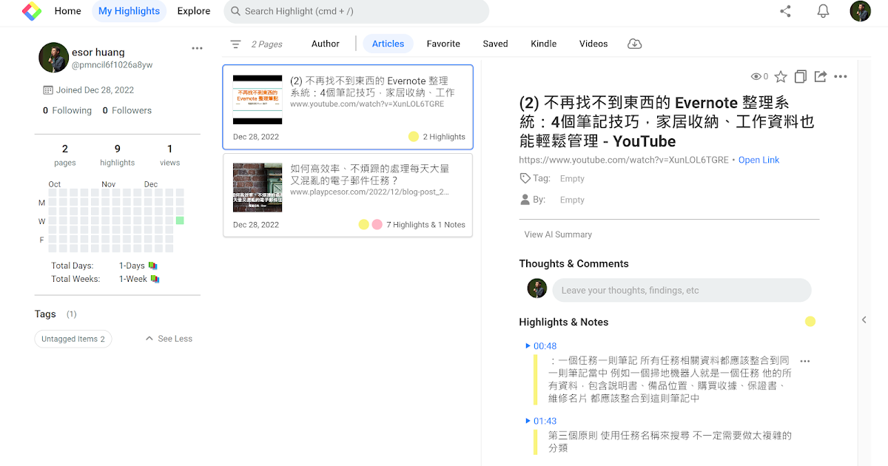Open Kindle tab

click(543, 44)
